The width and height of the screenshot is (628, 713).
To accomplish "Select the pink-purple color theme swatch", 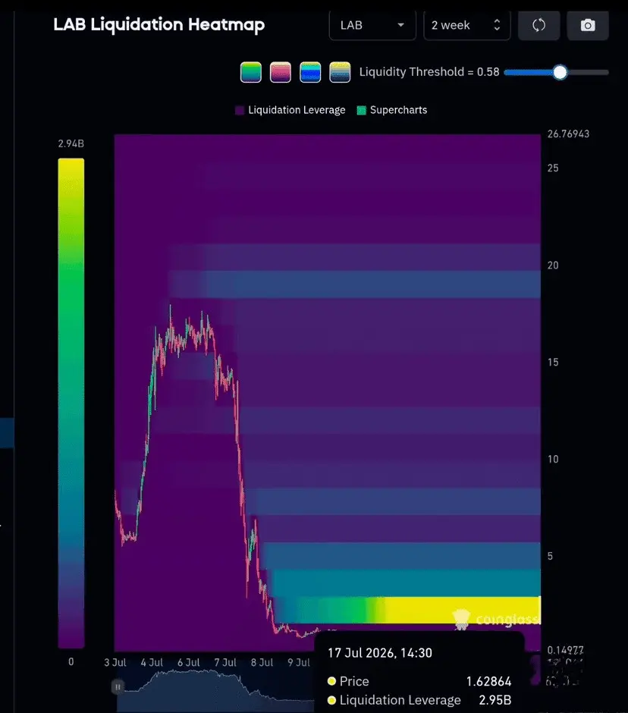I will pos(281,72).
